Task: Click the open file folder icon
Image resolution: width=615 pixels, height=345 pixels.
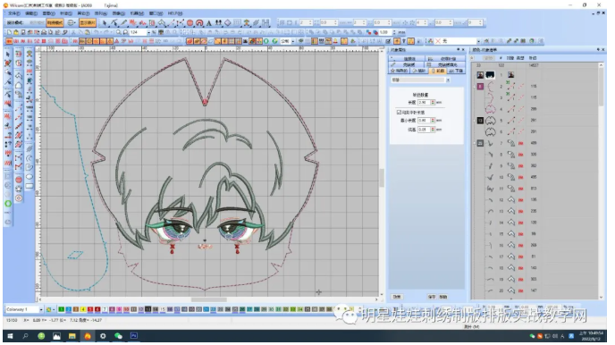Action: pyautogui.click(x=16, y=32)
